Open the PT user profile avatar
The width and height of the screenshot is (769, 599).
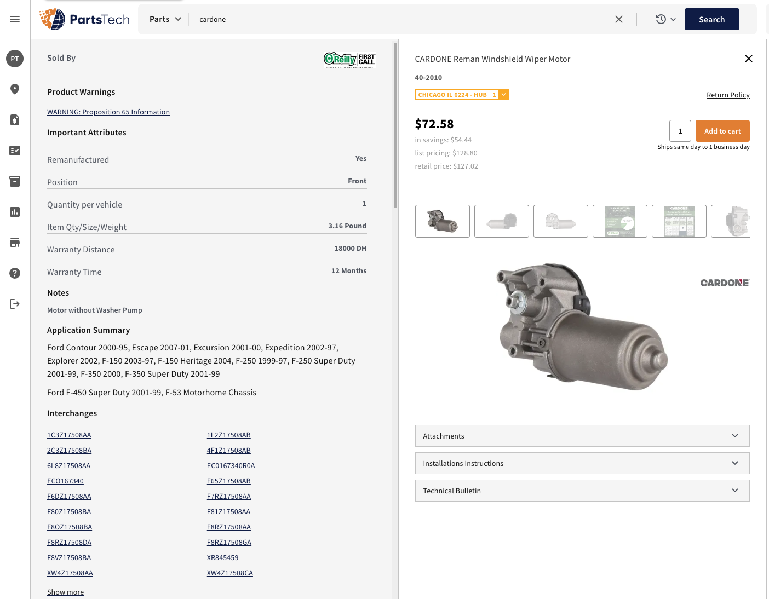[x=15, y=59]
